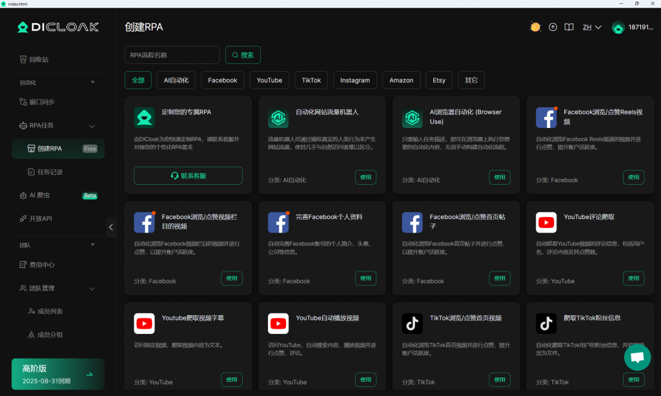
Task: Click YouTube icon on YouTube自动播放视频 card
Action: (278, 324)
